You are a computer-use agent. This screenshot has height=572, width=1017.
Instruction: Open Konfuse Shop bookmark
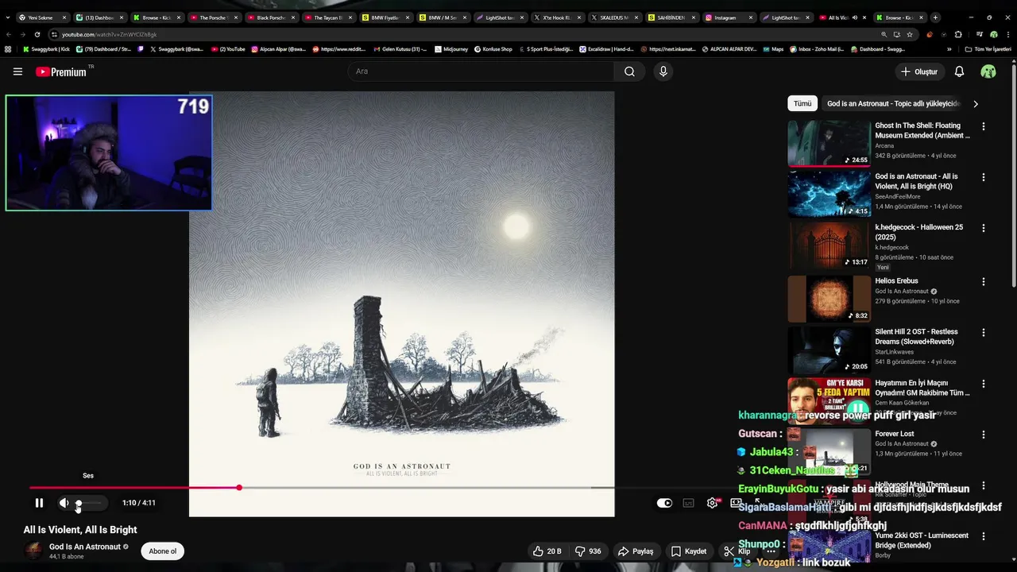[x=493, y=49]
